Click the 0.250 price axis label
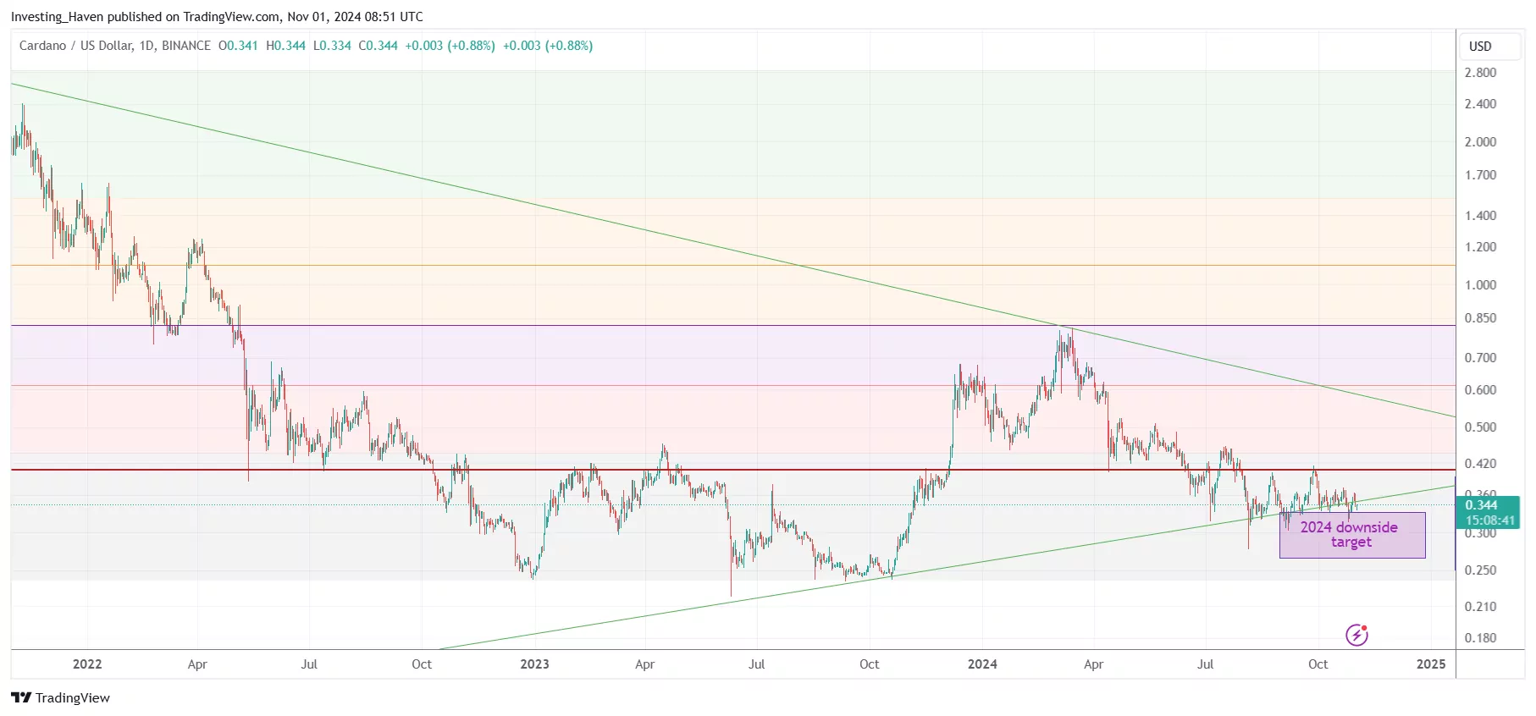This screenshot has height=716, width=1536. coord(1480,570)
